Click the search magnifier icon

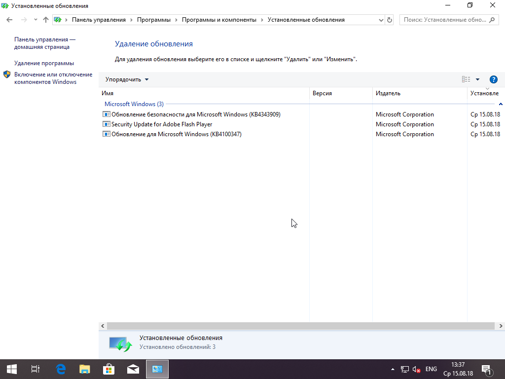492,20
